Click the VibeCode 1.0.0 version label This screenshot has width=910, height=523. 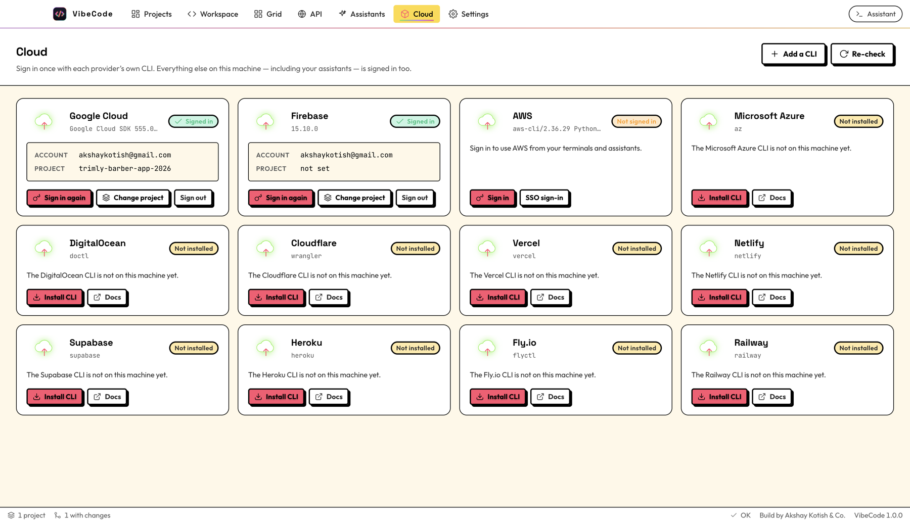pos(878,515)
